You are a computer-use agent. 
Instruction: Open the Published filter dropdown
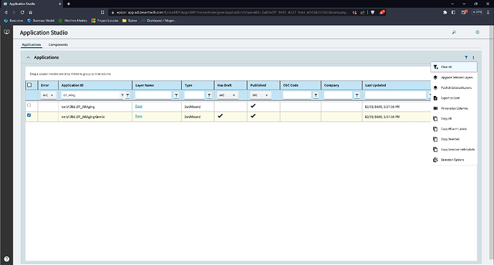tap(260, 95)
